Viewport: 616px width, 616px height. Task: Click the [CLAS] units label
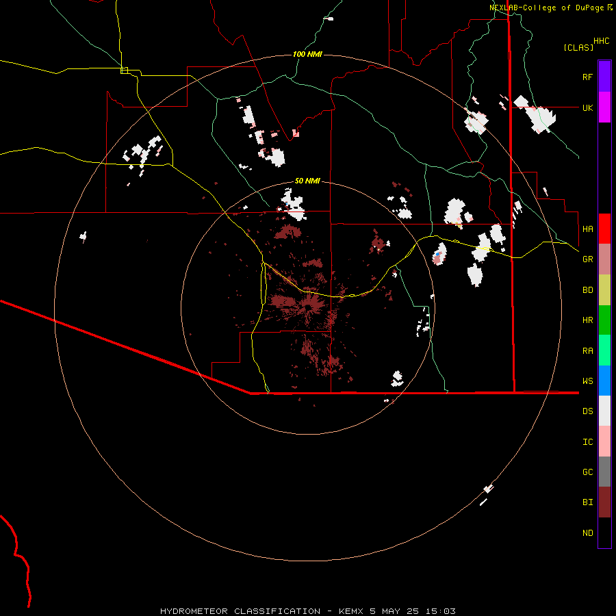(578, 47)
